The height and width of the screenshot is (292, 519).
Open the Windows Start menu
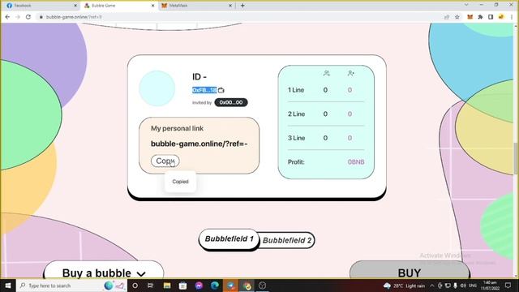click(8, 286)
